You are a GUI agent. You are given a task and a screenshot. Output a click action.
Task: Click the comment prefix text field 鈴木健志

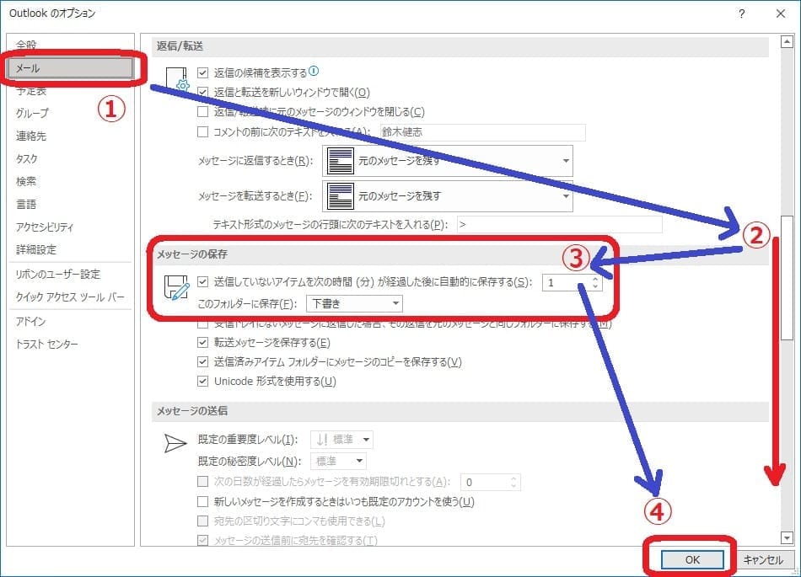[x=483, y=132]
